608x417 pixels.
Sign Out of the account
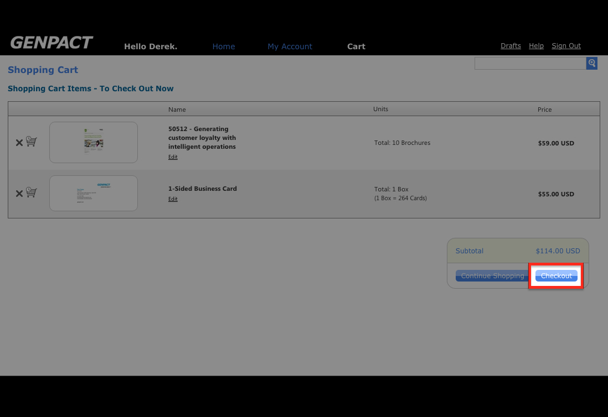(566, 46)
